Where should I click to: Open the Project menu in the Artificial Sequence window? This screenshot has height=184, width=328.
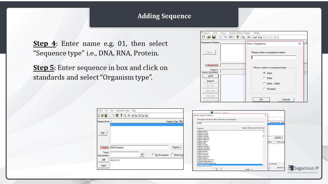tap(100, 111)
